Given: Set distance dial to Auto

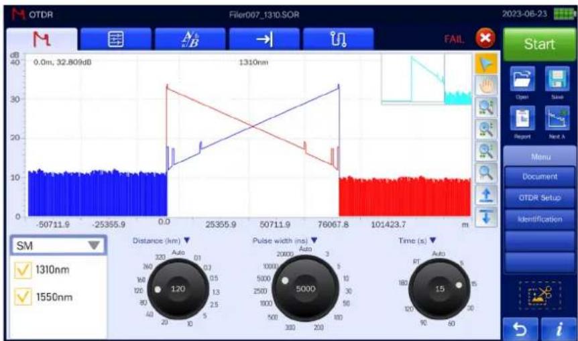Looking at the screenshot, I should pyautogui.click(x=178, y=253).
